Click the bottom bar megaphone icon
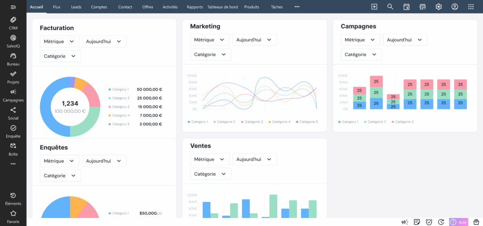This screenshot has height=226, width=483. tap(405, 222)
